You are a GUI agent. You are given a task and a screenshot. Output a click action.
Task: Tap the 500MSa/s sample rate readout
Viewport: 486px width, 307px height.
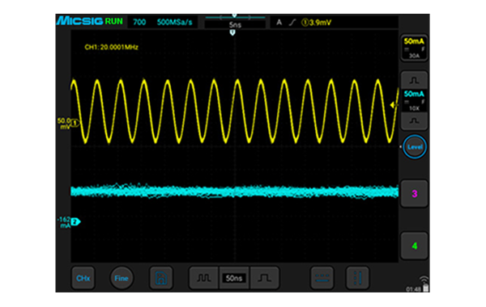[x=174, y=23]
